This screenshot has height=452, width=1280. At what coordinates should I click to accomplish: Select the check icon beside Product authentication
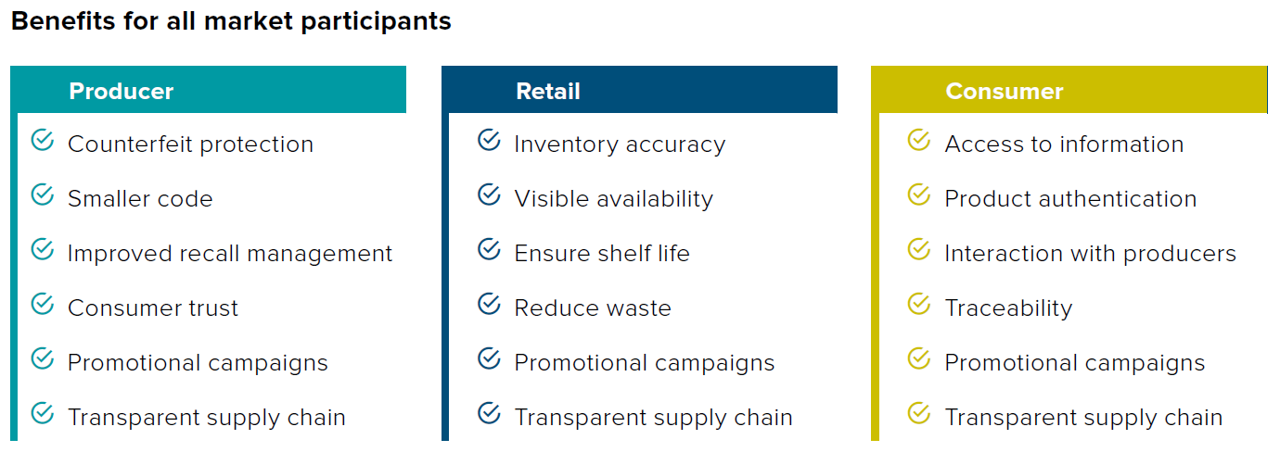pyautogui.click(x=918, y=195)
